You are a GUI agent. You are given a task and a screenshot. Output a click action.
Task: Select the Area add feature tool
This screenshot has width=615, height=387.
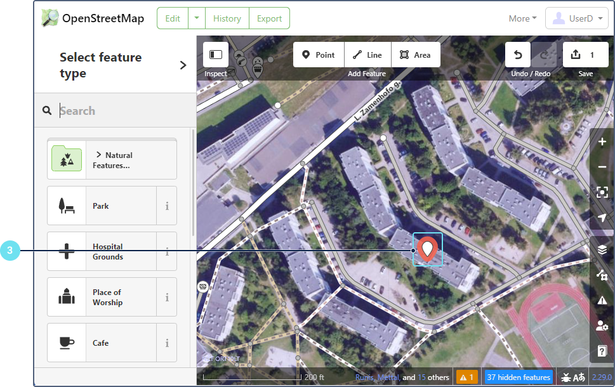tap(416, 55)
